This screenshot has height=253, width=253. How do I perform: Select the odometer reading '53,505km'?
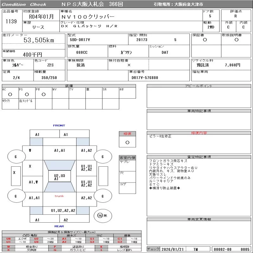pyautogui.click(x=39, y=40)
